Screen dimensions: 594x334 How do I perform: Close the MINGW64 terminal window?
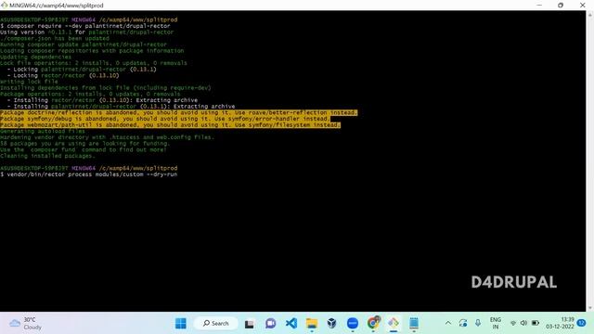pos(583,5)
